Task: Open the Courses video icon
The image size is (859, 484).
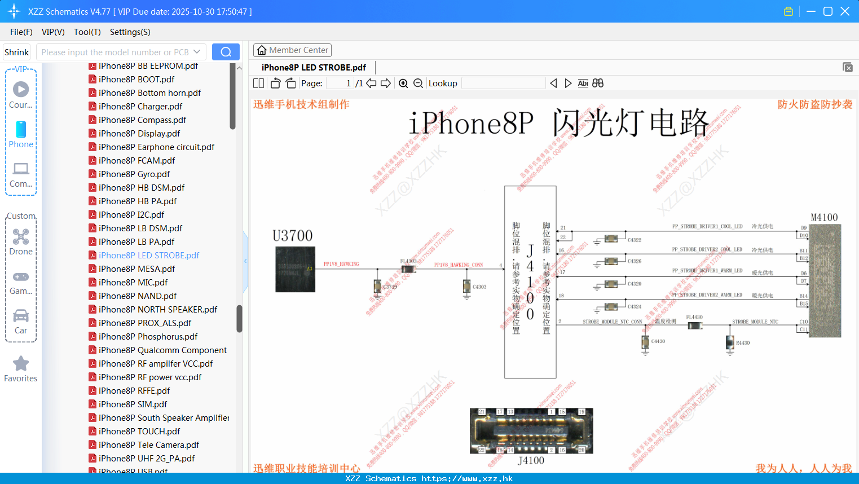Action: [21, 89]
